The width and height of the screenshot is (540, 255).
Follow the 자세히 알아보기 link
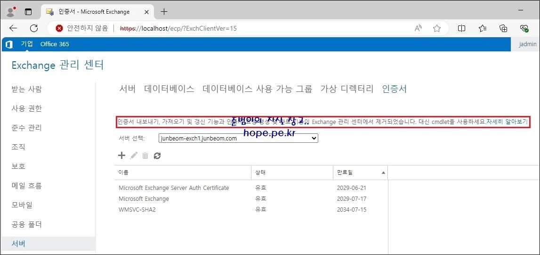click(507, 122)
